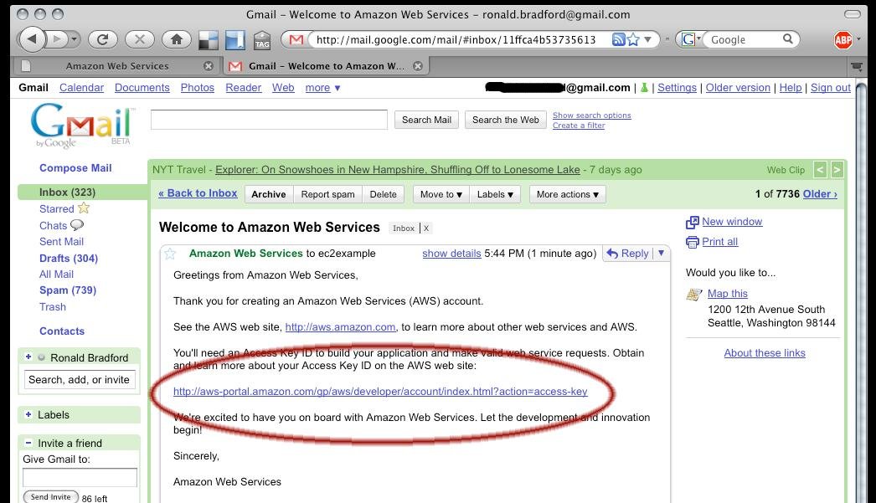Viewport: 876px width, 503px height.
Task: Open the More actions dropdown
Action: (568, 194)
